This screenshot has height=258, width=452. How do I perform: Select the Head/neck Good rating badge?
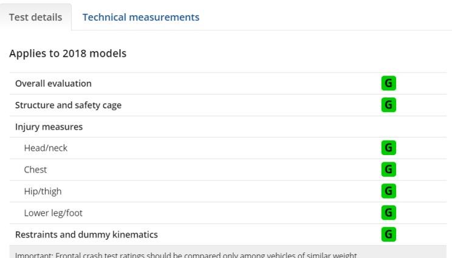(x=389, y=148)
